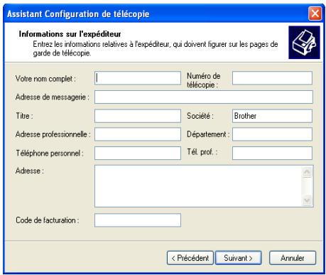Go back with the Précédent button

coord(190,258)
